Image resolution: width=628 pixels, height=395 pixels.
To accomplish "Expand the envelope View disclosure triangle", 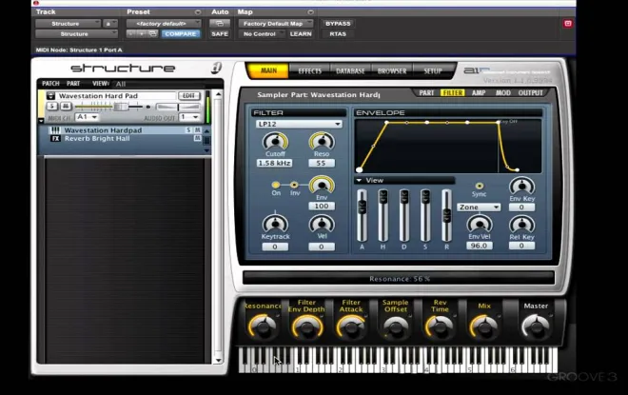I will [x=359, y=180].
